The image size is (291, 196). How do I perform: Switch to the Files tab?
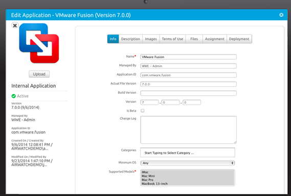(x=194, y=39)
